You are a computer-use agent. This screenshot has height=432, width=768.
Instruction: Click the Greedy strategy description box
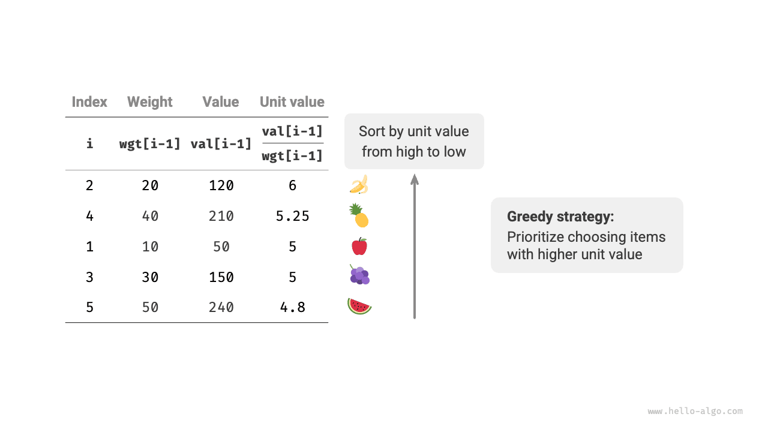(x=587, y=235)
